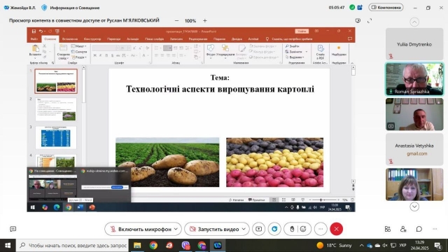Select slide 3 table thumbnail in shared PowerPoint
Image resolution: width=448 pixels, height=252 pixels.
56,137
